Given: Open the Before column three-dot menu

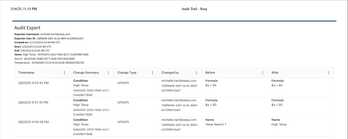Looking at the screenshot, I should tap(263, 73).
